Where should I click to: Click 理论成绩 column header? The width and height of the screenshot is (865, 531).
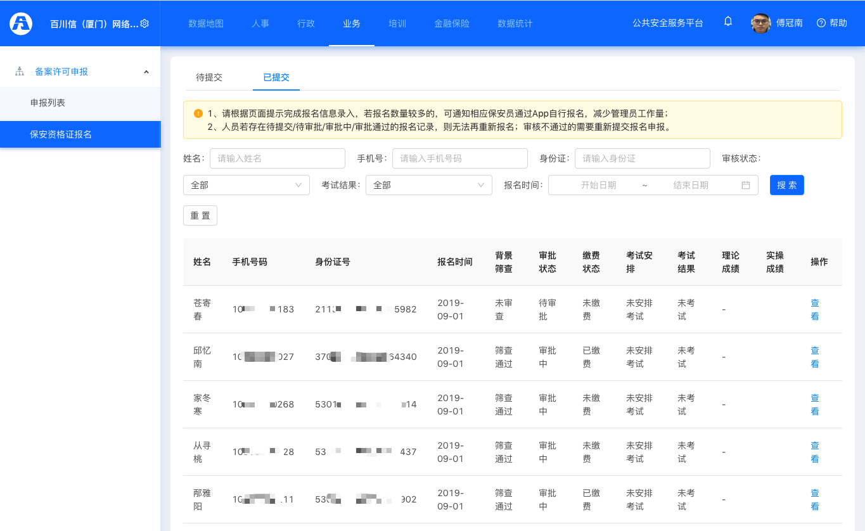[x=731, y=262]
